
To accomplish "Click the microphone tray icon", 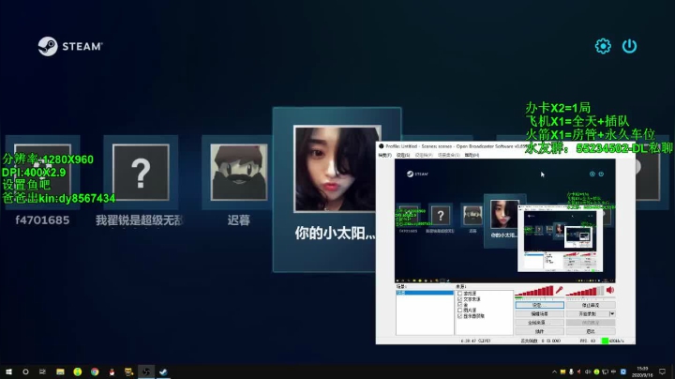I will pyautogui.click(x=571, y=371).
